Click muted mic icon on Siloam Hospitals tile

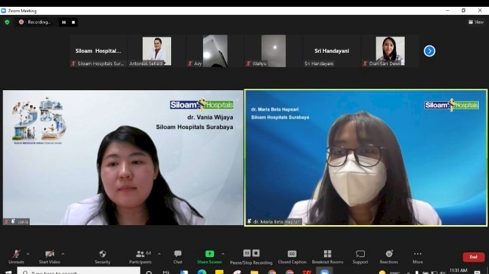point(73,64)
